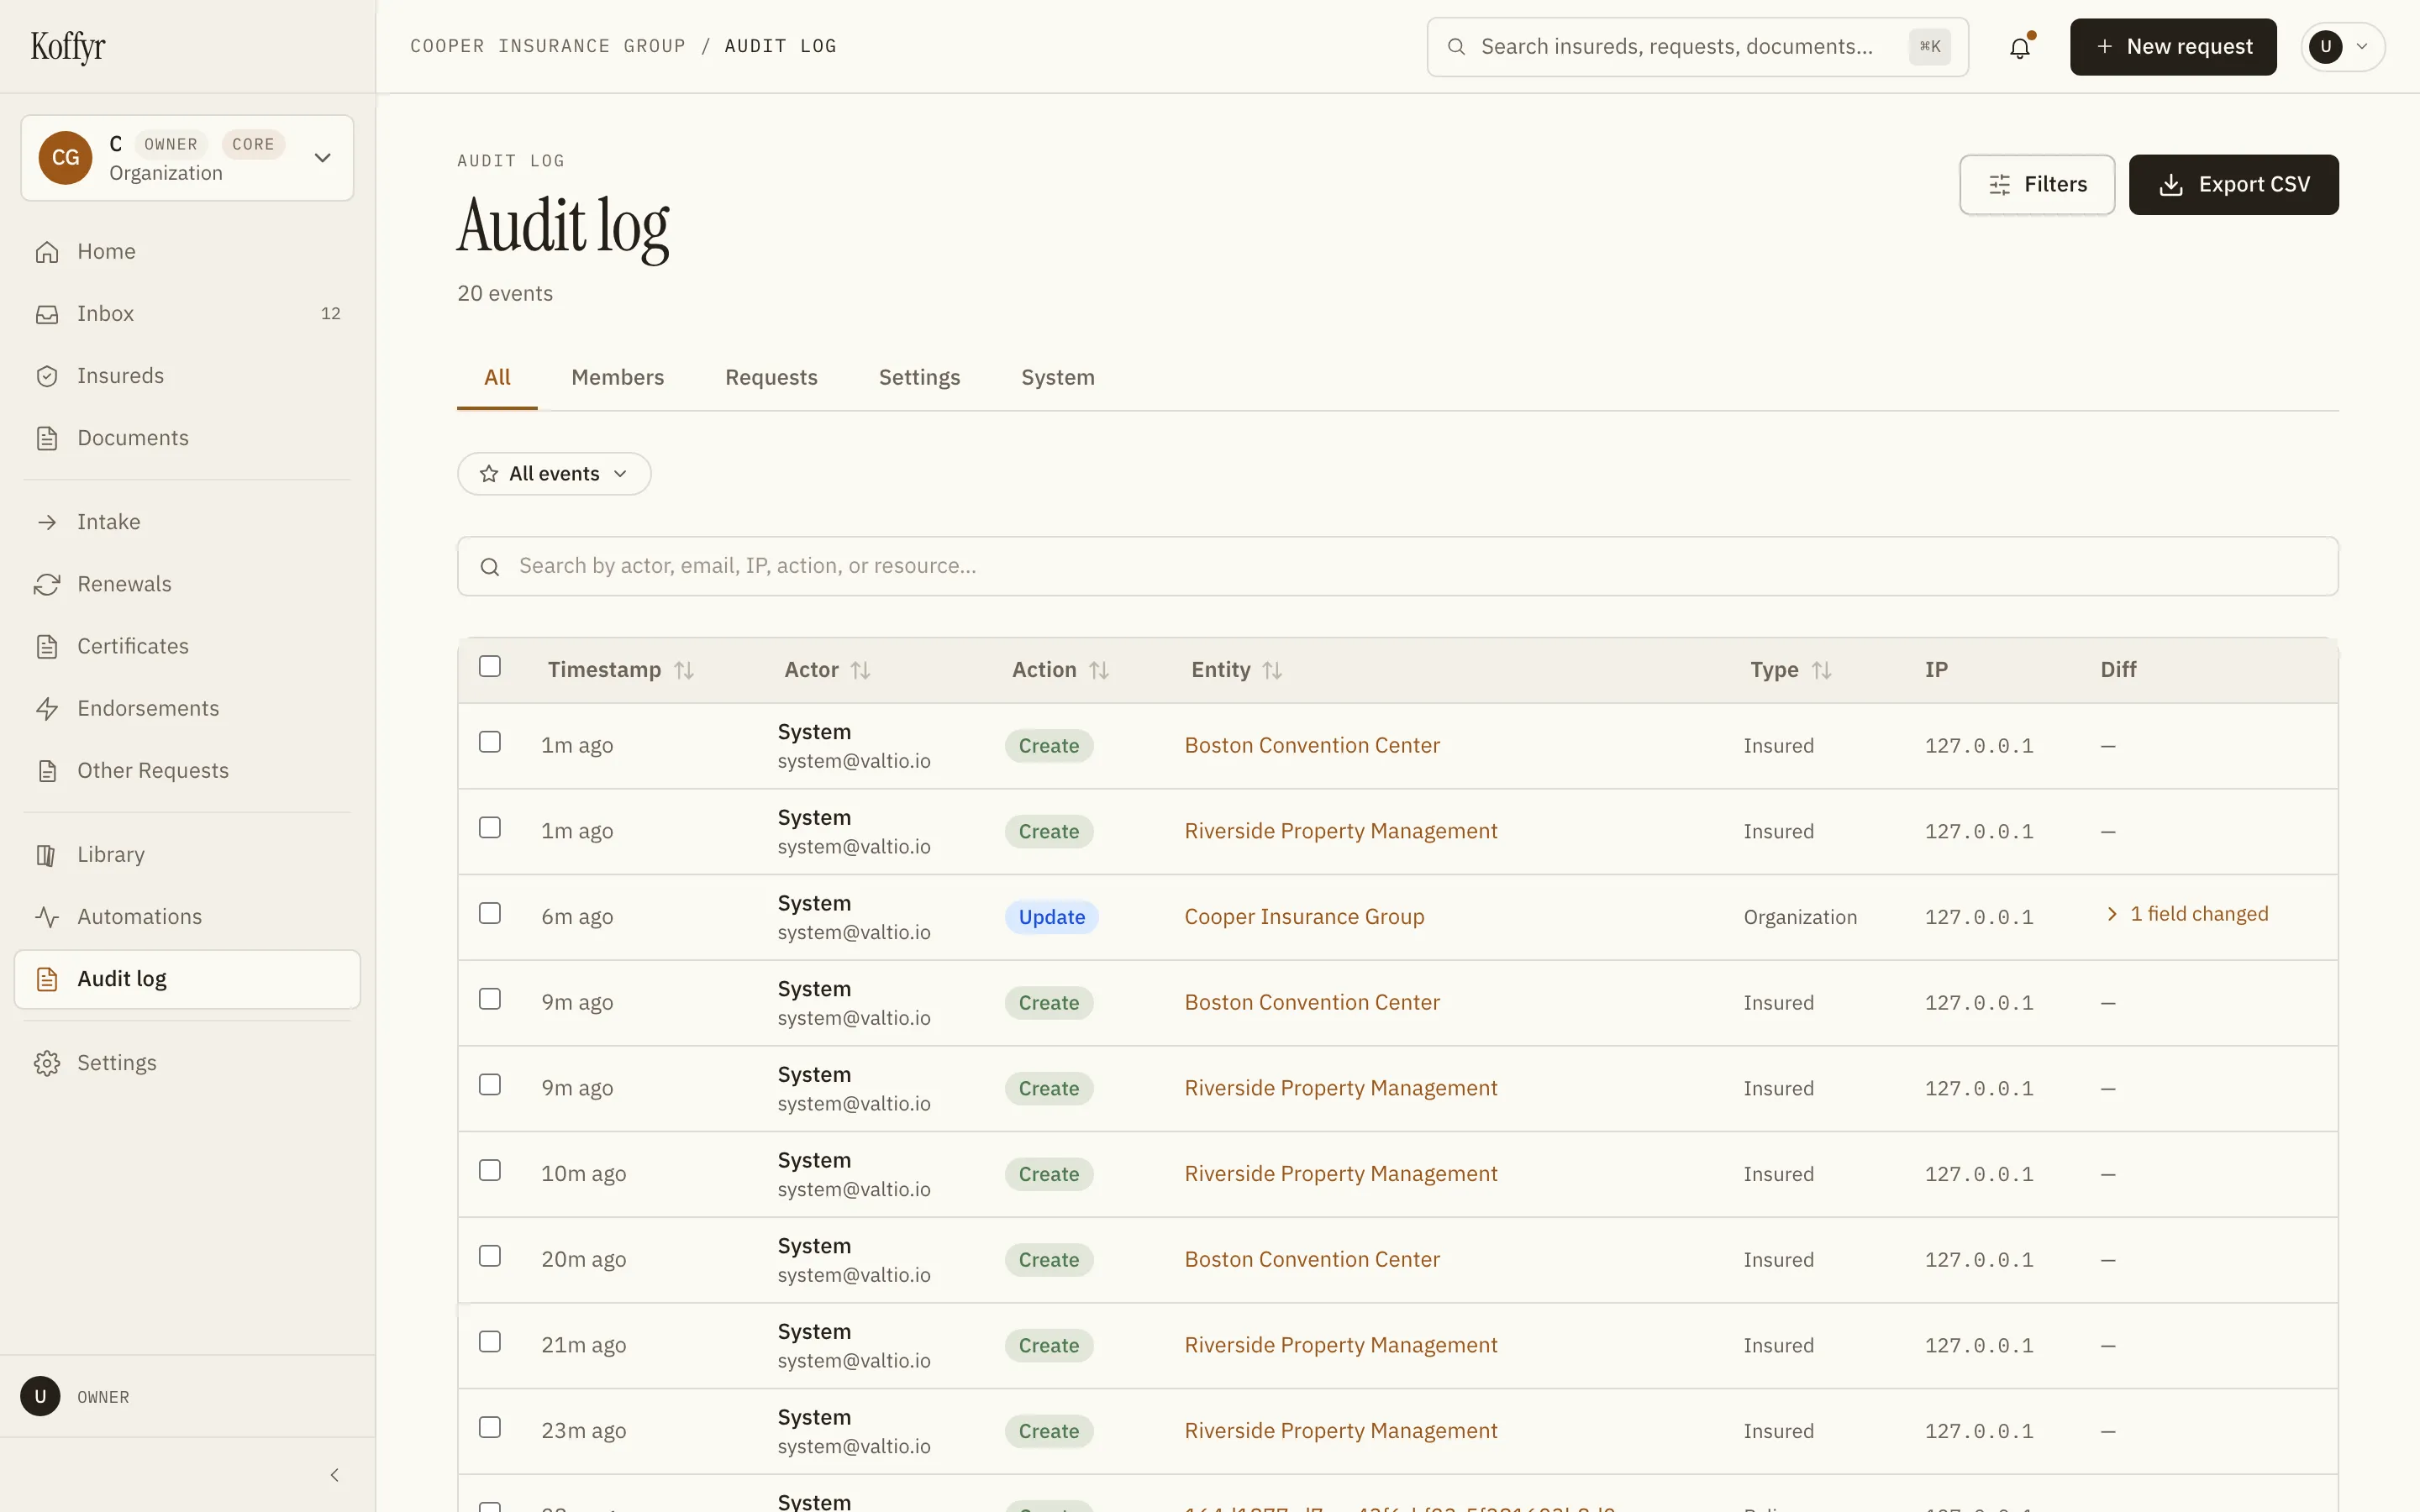Click the Endorsements lightning icon

pyautogui.click(x=47, y=708)
